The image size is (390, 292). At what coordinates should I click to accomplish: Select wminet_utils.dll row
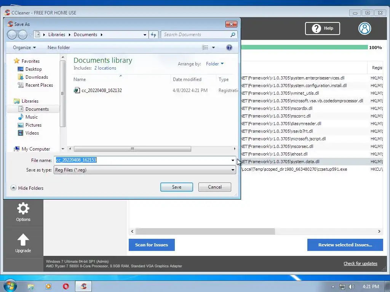pos(312,93)
